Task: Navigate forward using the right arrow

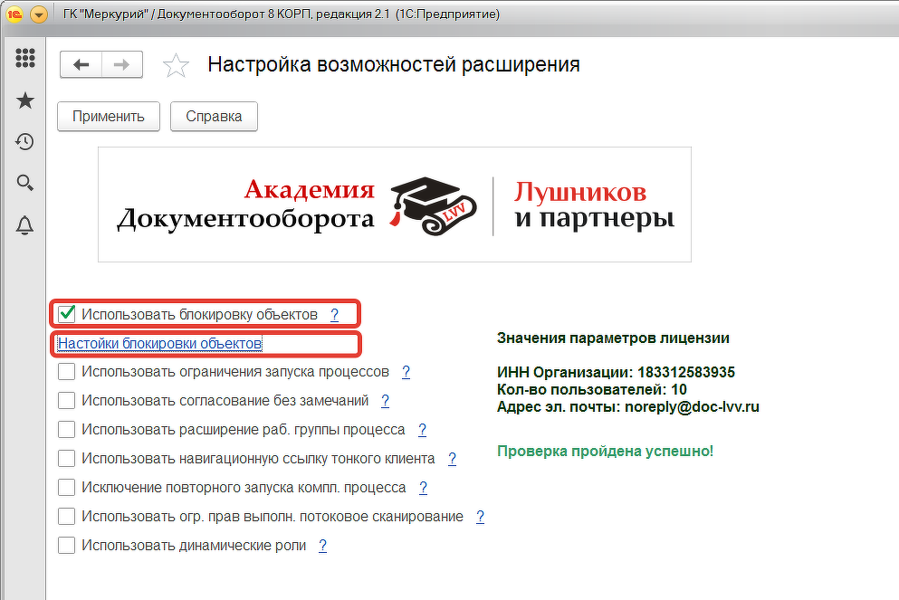Action: pyautogui.click(x=121, y=64)
